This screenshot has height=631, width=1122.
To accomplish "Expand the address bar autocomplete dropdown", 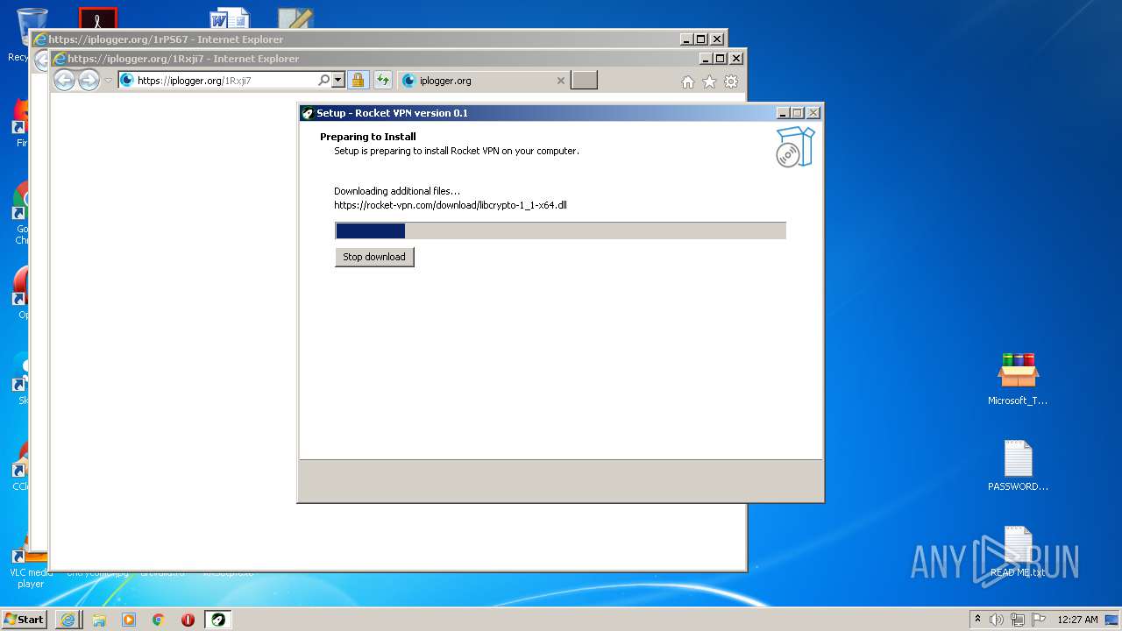I will click(338, 81).
